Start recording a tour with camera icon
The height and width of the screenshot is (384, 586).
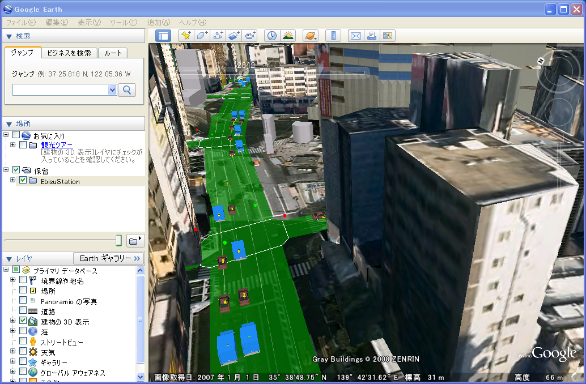tap(250, 36)
